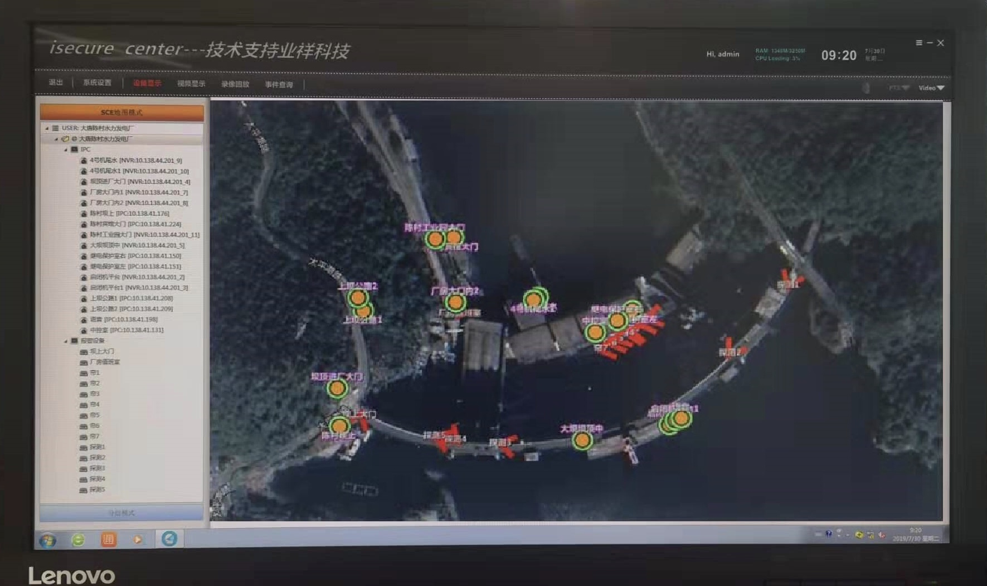Viewport: 987px width, 586px height.
Task: Click the blue mode button below device tree
Action: point(121,512)
